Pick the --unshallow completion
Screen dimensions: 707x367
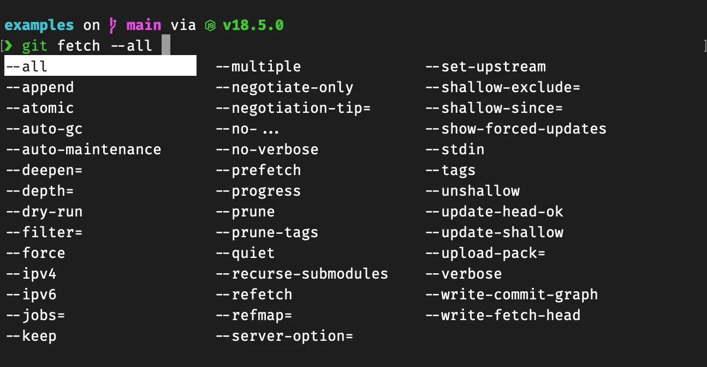pos(473,191)
